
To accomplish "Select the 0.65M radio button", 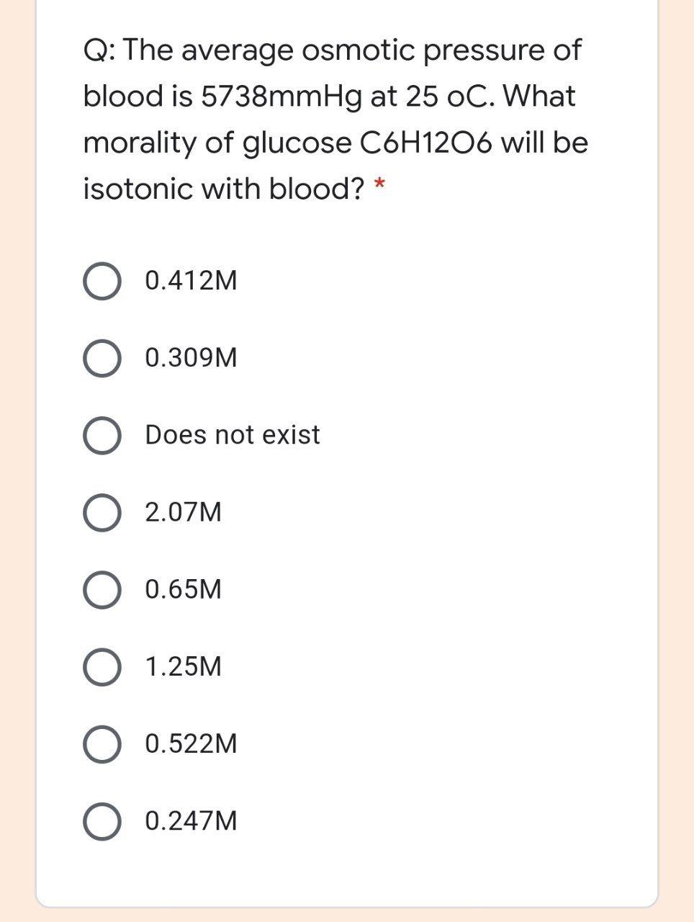I will tap(102, 590).
